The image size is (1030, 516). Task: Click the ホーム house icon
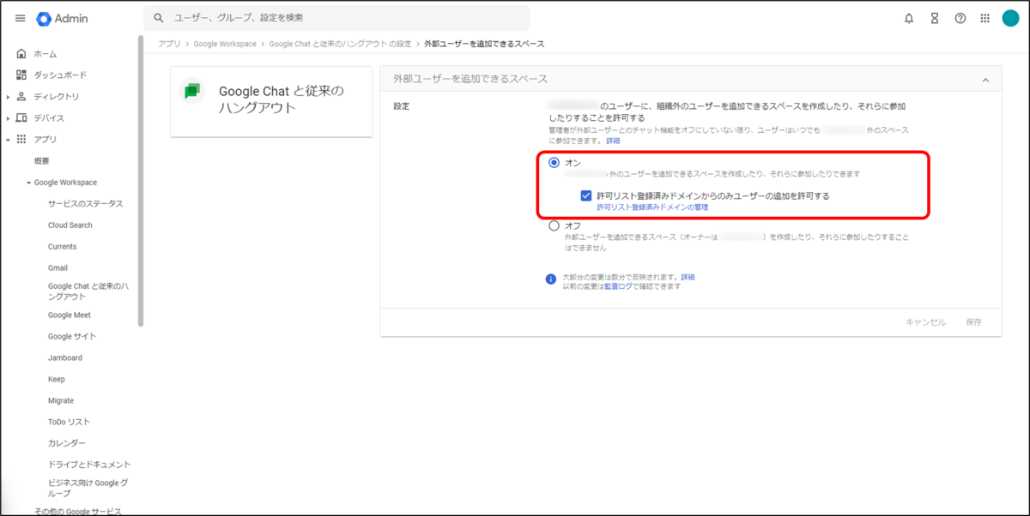click(x=21, y=54)
